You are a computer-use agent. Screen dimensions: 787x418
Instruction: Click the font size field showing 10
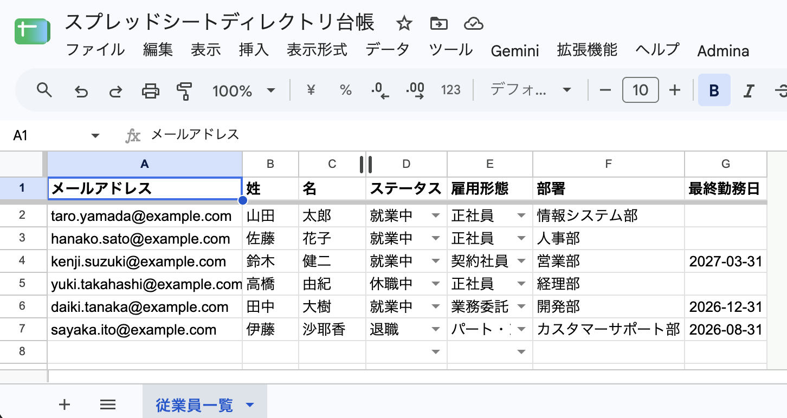(641, 90)
